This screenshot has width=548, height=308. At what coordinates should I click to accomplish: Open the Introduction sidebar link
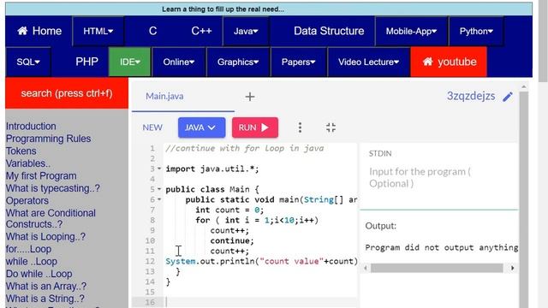[x=31, y=126]
